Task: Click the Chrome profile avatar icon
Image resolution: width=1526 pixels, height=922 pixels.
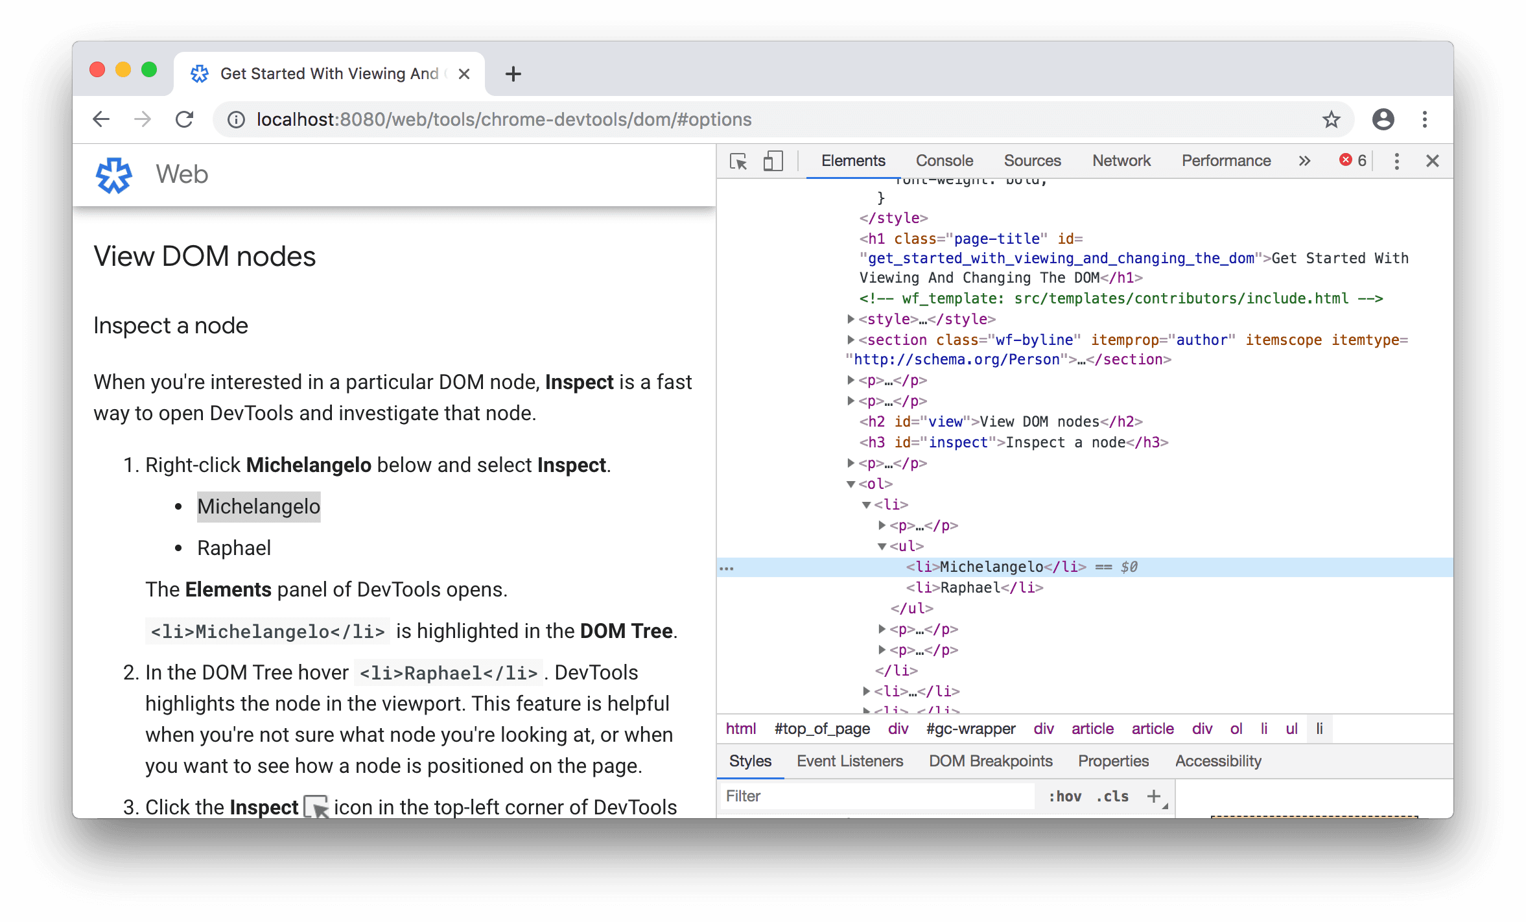Action: 1383,118
